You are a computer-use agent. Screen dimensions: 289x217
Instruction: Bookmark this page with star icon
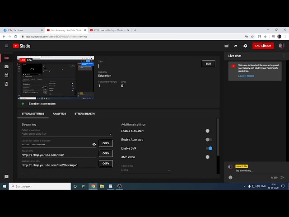[x=252, y=37]
